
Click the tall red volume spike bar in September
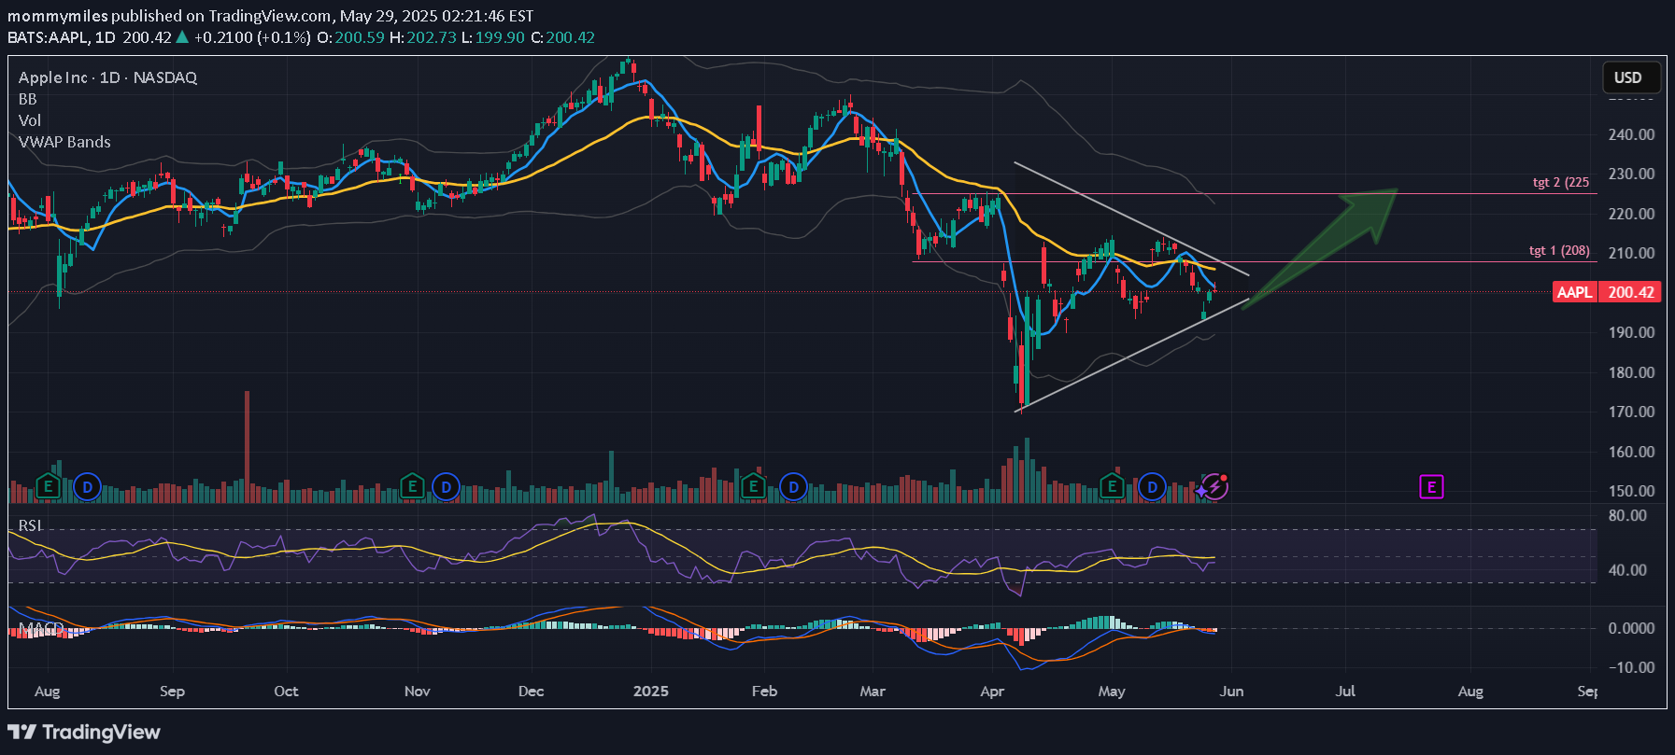248,446
